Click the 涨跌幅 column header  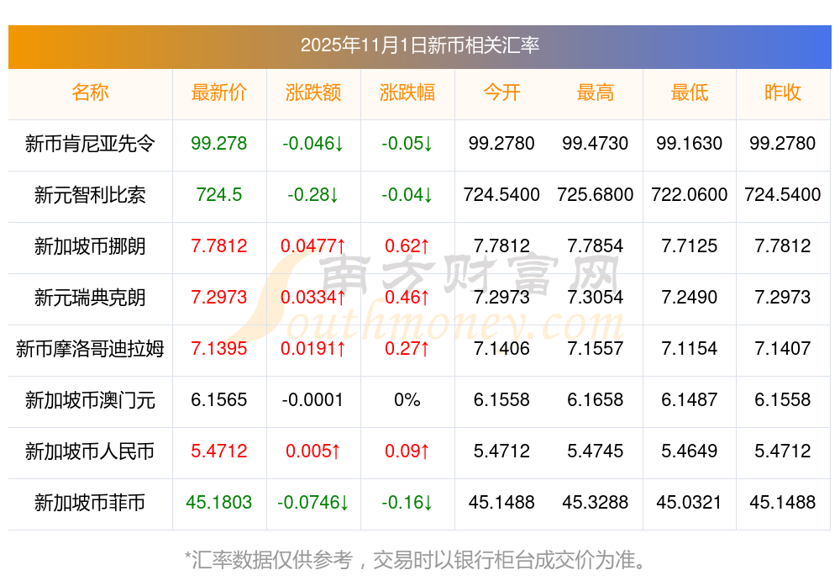(407, 93)
